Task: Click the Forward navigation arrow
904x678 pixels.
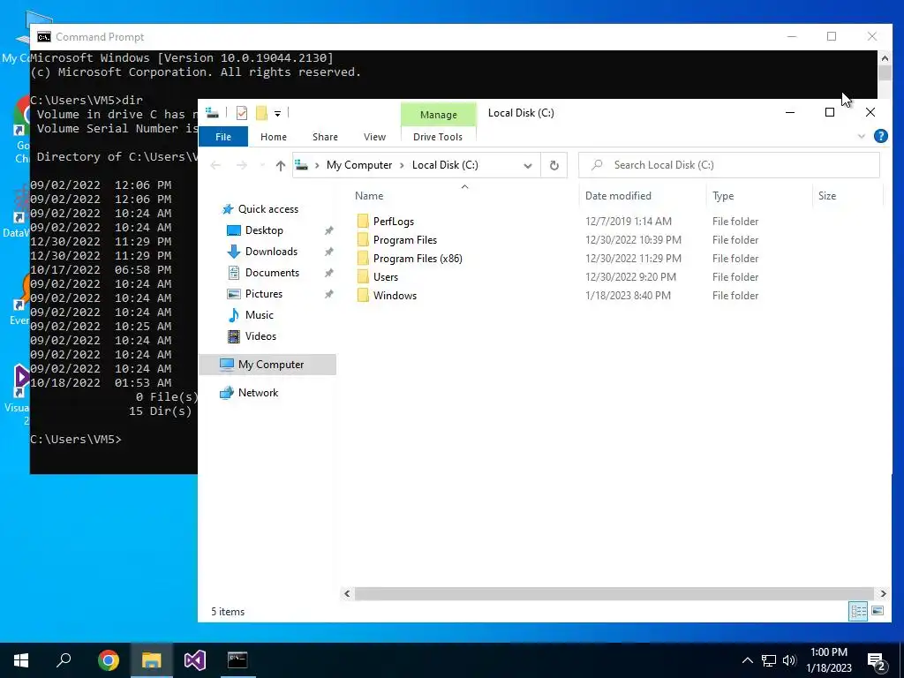Action: coord(242,165)
